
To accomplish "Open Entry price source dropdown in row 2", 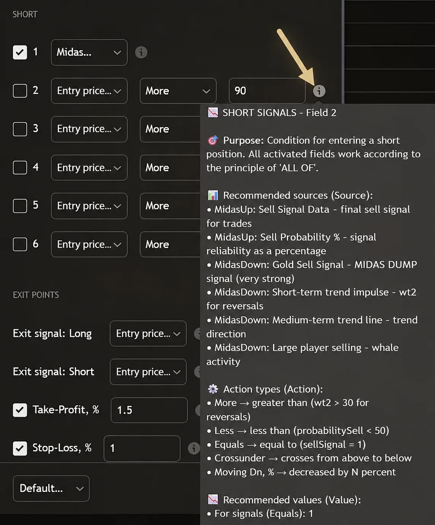I will 89,91.
